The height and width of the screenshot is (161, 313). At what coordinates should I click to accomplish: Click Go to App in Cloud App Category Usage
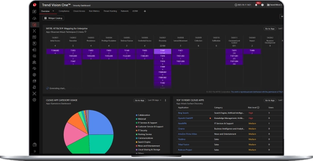coord(140,100)
